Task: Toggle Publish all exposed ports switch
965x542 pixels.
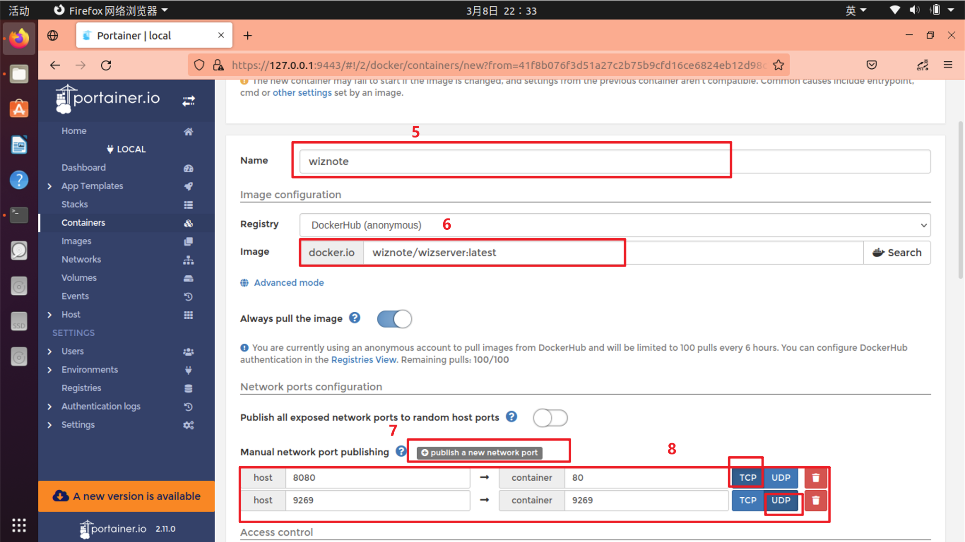Action: 550,417
